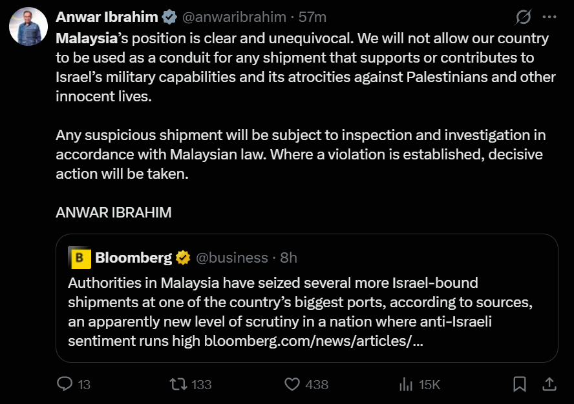Open the @anwaribrahim handle link
This screenshot has width=574, height=404.
pos(234,17)
